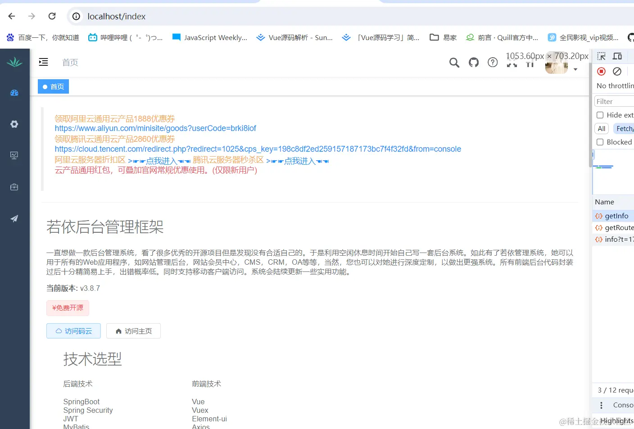The image size is (634, 429).
Task: Open the 百度一下 bookmark
Action: click(43, 37)
